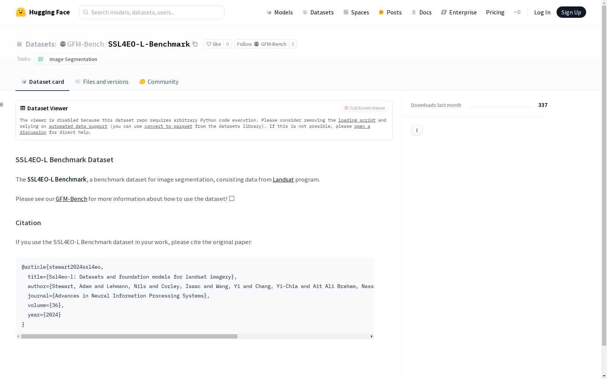Click the GFM-Bench organization avatar
Image resolution: width=607 pixels, height=379 pixels.
click(x=63, y=44)
